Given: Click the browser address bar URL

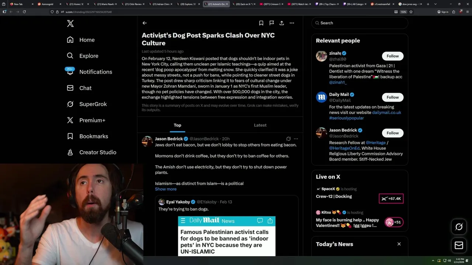Looking at the screenshot, I should click(x=89, y=12).
